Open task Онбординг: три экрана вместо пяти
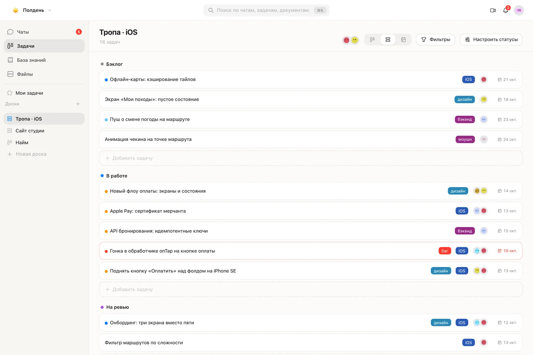 coord(311,322)
